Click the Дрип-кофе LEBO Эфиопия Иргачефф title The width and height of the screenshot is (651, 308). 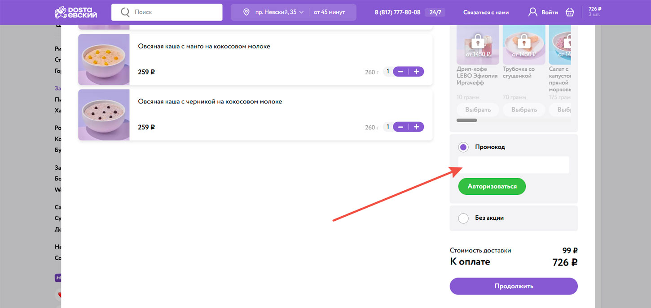click(x=477, y=76)
